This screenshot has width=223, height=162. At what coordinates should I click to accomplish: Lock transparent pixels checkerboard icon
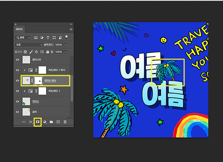25,52
